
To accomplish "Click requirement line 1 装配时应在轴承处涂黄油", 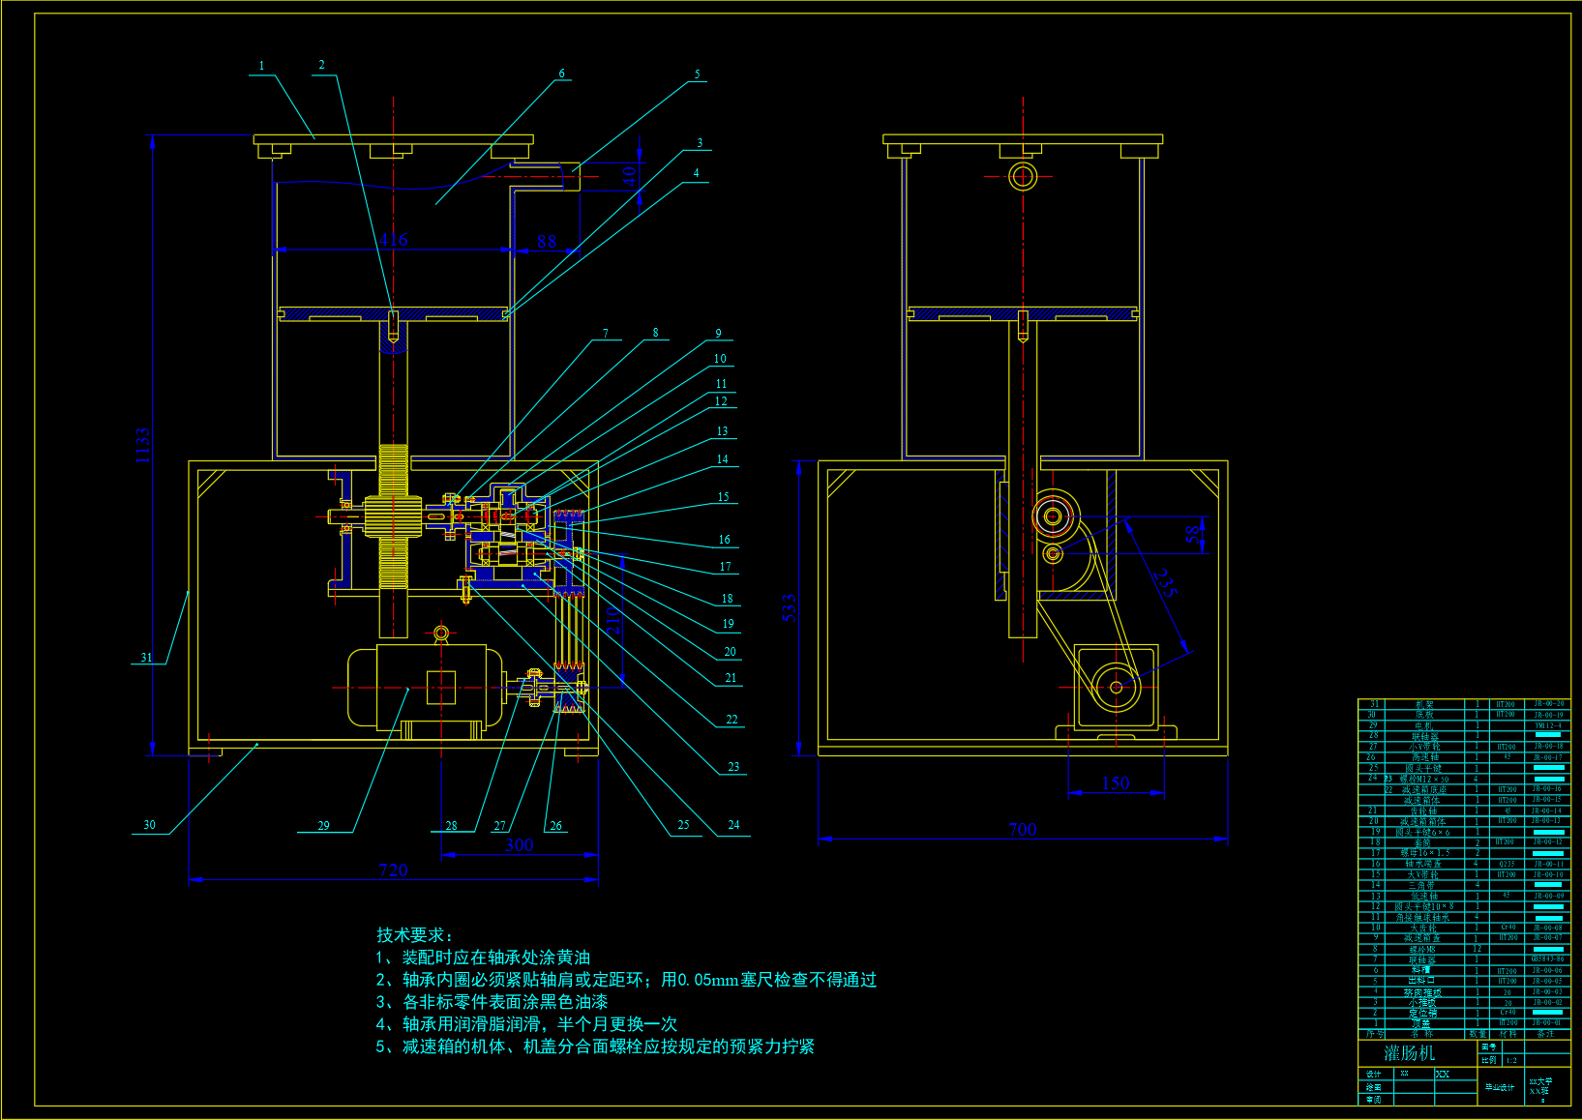I will pos(483,958).
